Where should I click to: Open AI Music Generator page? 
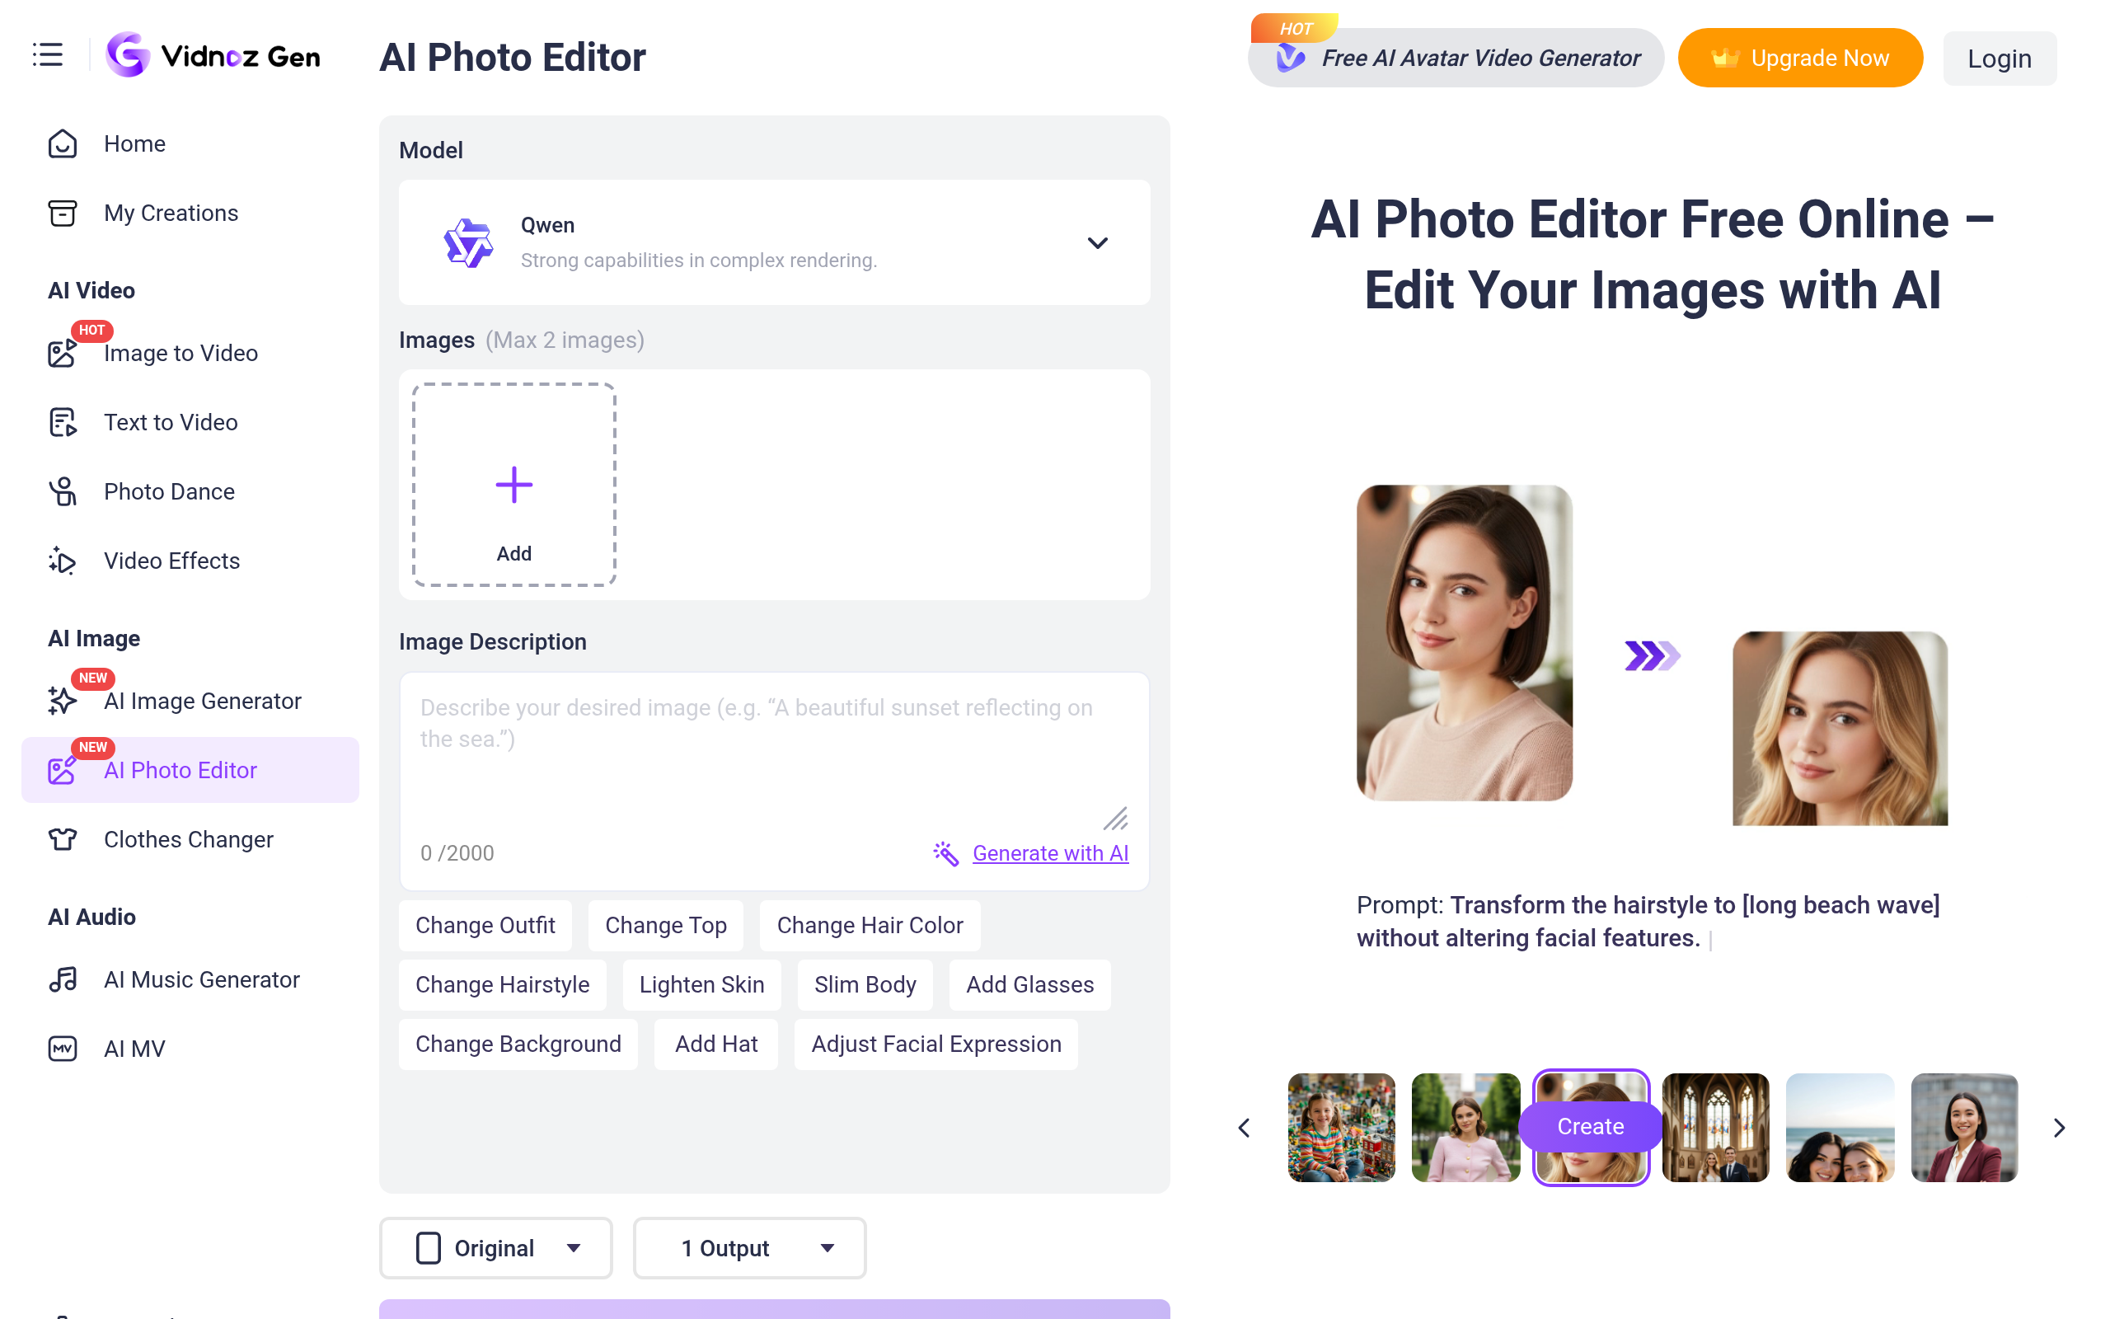tap(190, 979)
